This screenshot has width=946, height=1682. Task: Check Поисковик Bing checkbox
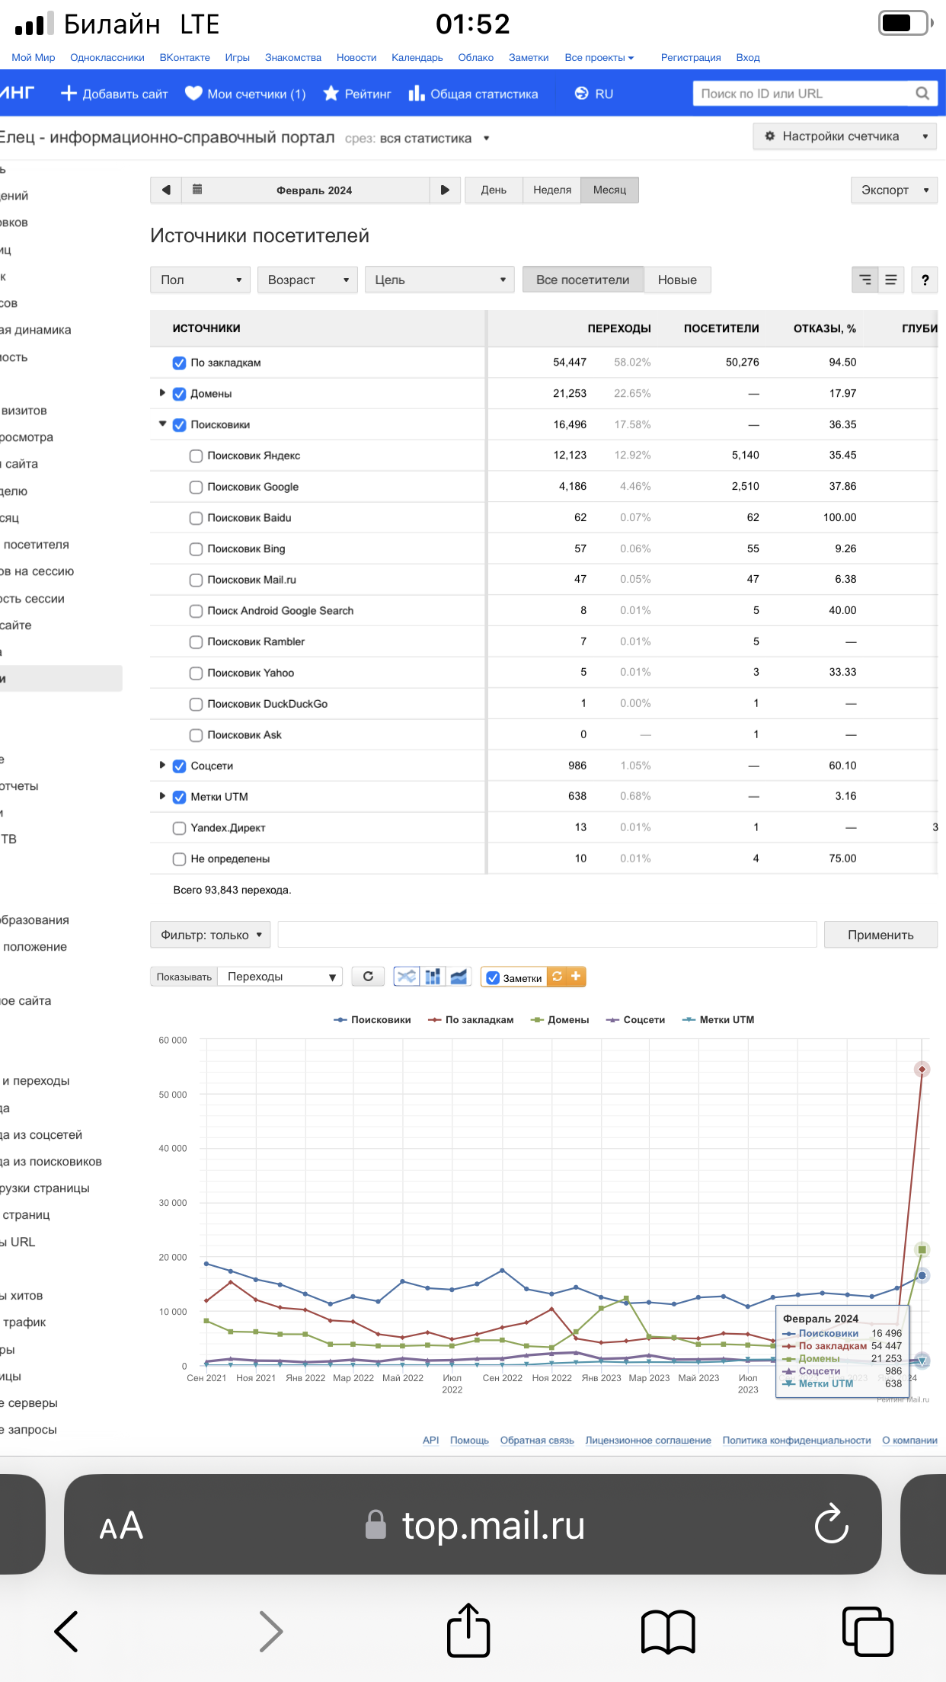tap(196, 548)
